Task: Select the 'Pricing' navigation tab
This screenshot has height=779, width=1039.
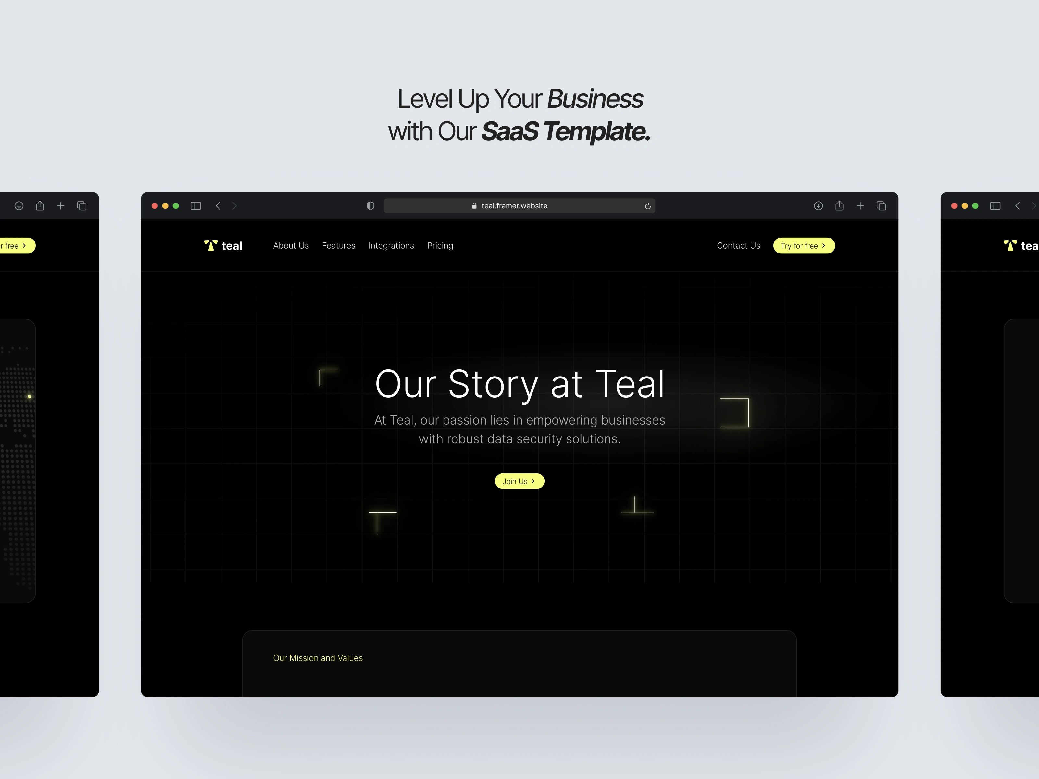Action: click(441, 245)
